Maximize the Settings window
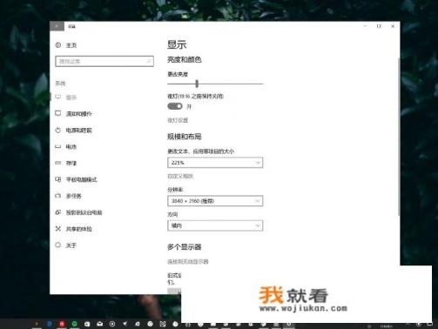The height and width of the screenshot is (329, 438). (x=379, y=26)
